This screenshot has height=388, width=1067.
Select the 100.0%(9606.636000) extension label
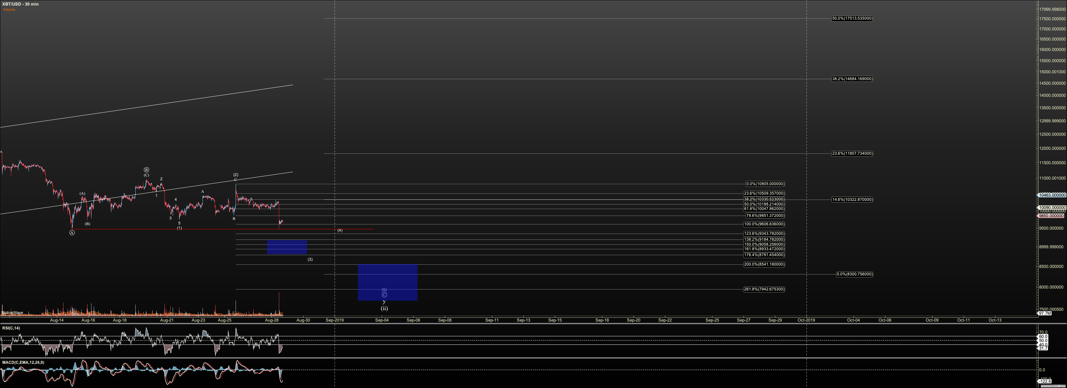(764, 224)
